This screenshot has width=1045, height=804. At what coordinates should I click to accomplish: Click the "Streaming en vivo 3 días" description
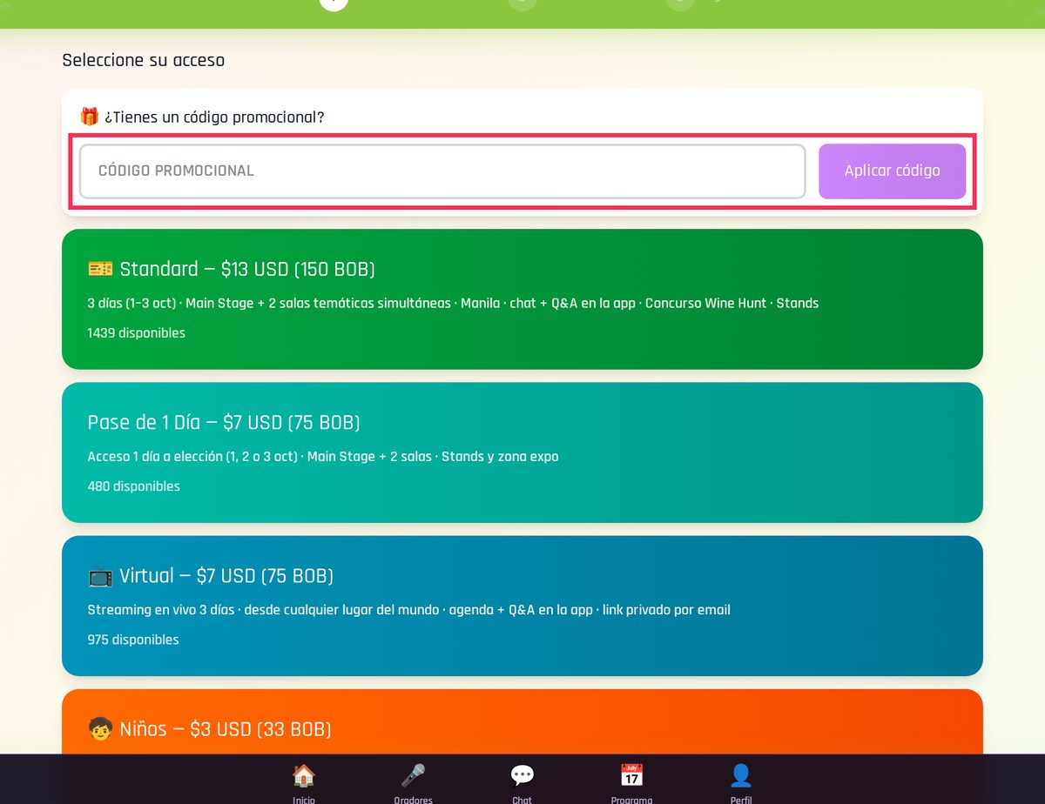click(x=409, y=609)
